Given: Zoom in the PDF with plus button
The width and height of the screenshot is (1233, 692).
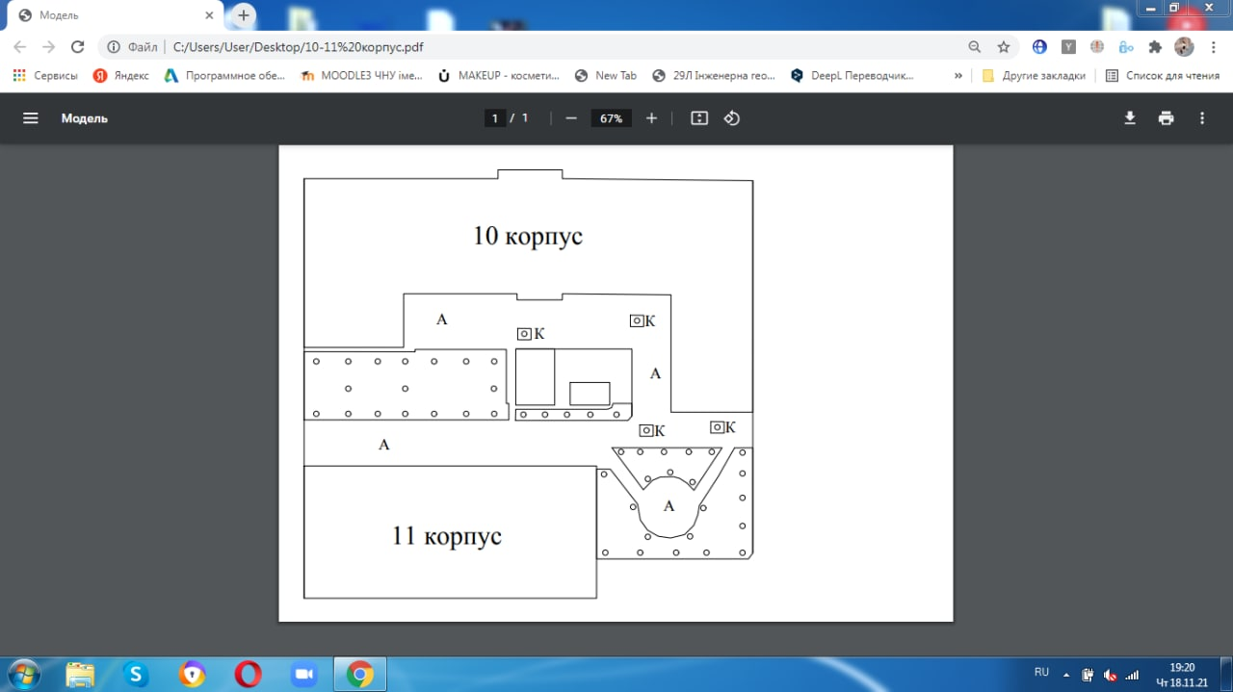Looking at the screenshot, I should (x=651, y=118).
